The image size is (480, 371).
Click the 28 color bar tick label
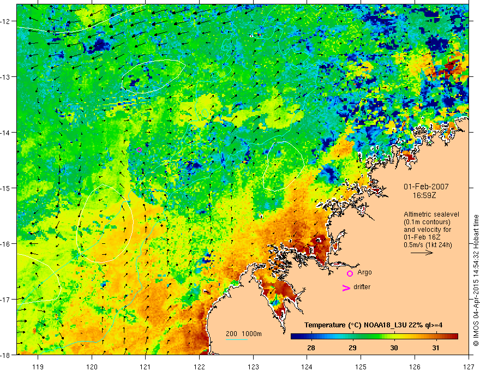[311, 348]
